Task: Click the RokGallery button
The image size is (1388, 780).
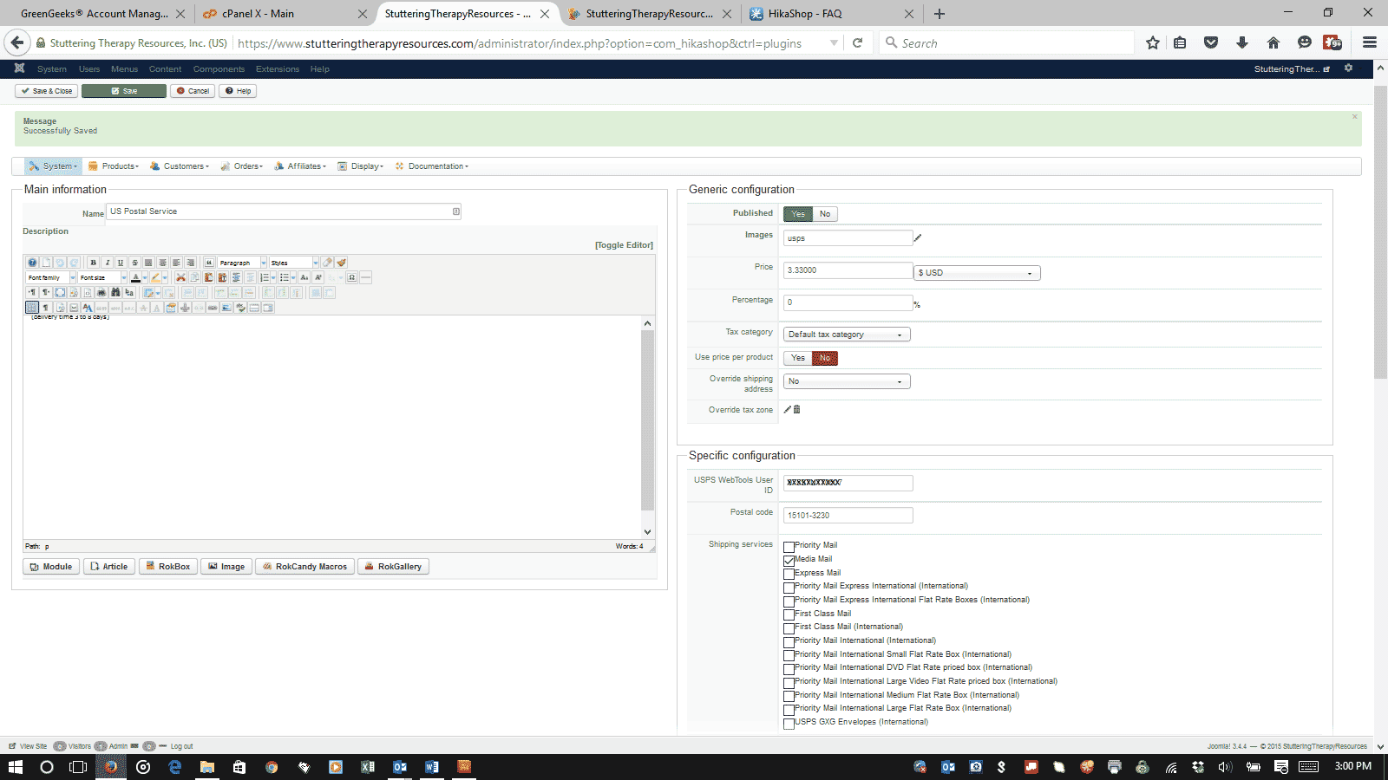Action: [x=393, y=567]
